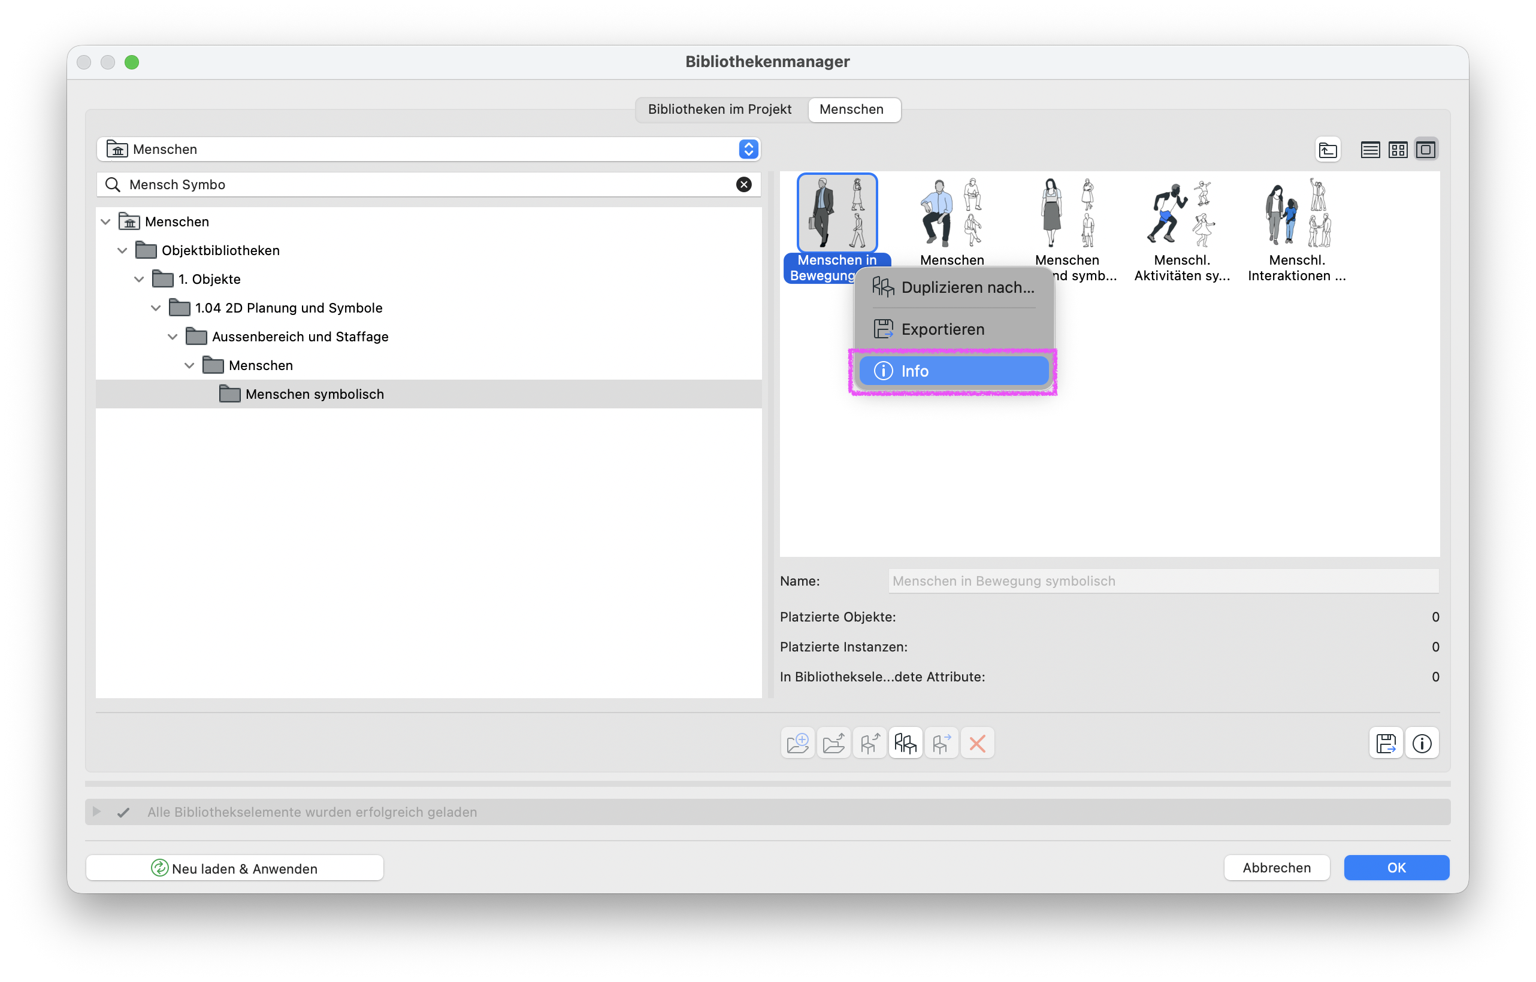Select Menschl. Aktivitäten thumbnail

point(1182,213)
